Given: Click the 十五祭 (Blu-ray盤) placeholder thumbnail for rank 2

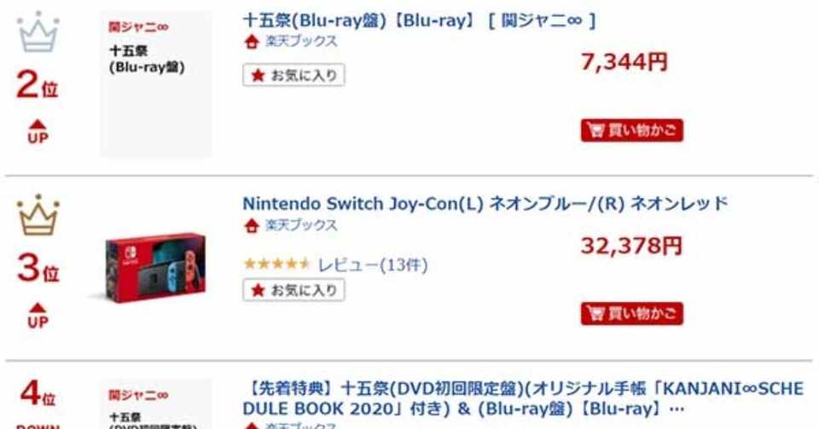Looking at the screenshot, I should (x=156, y=83).
